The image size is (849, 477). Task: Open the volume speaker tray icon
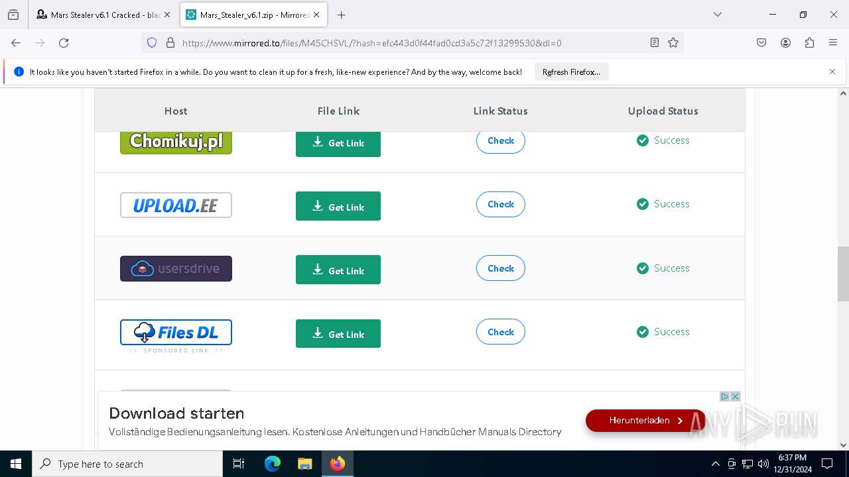tap(763, 464)
